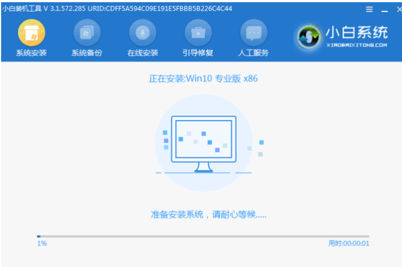Click the monitor illustration in center
The height and width of the screenshot is (267, 402).
[x=203, y=140]
